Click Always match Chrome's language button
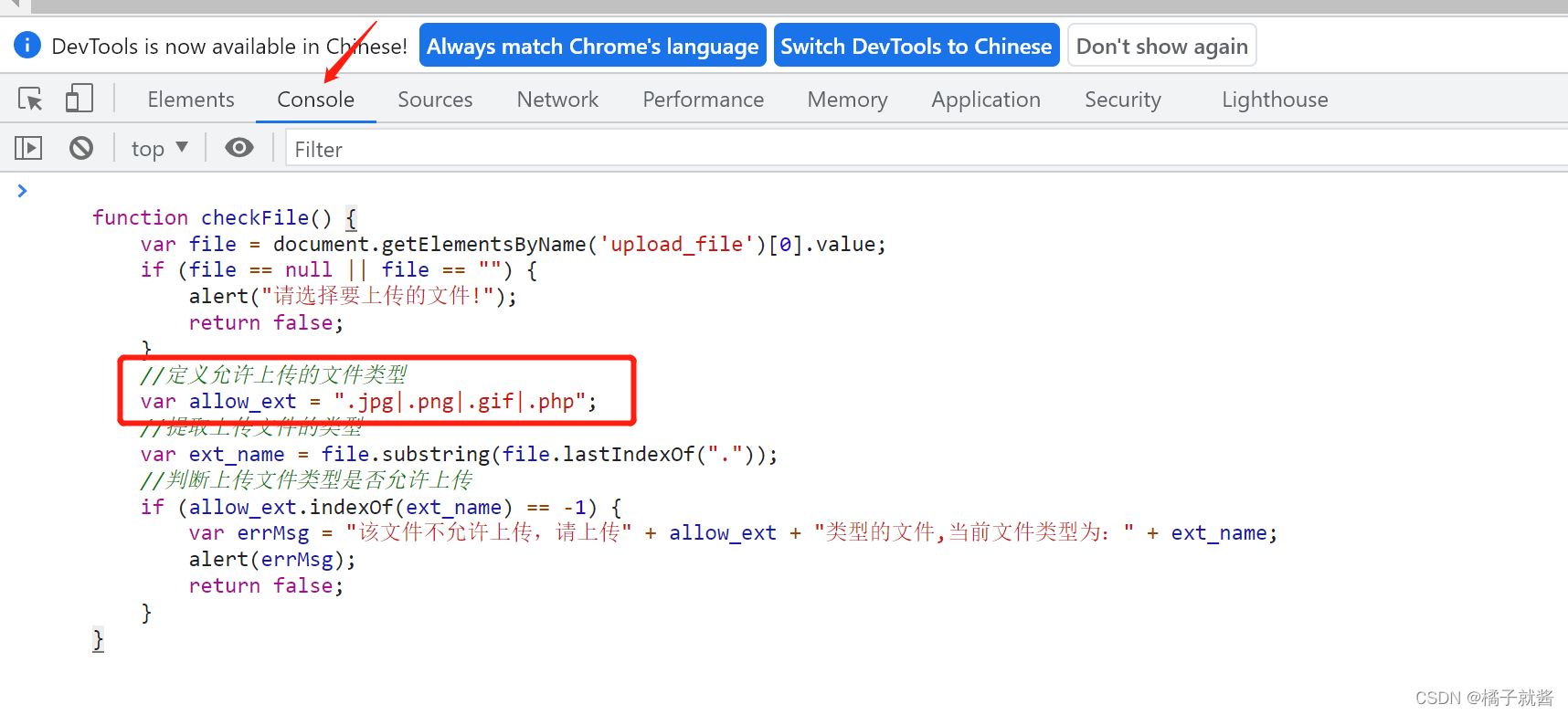Screen dimensions: 1568x715 click(x=593, y=46)
